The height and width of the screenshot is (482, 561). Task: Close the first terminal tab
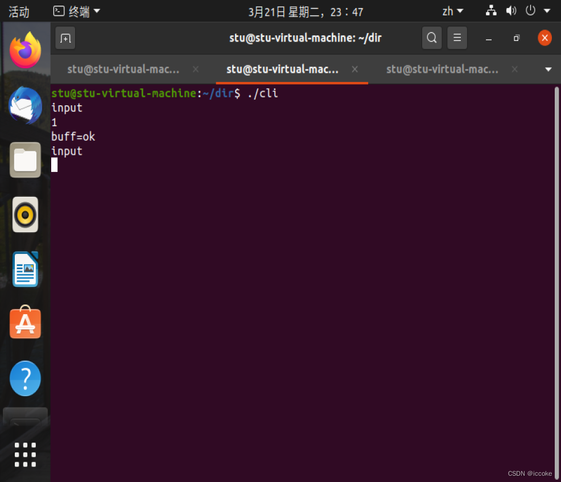[195, 69]
